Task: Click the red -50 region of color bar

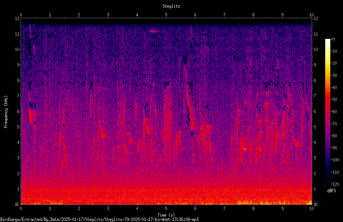Action: pyautogui.click(x=327, y=100)
